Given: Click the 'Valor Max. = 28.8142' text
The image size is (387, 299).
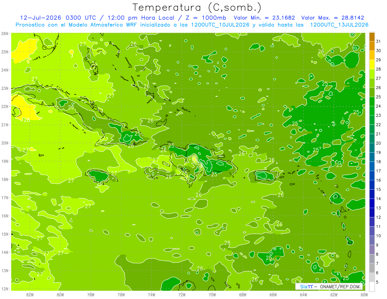Looking at the screenshot, I should pyautogui.click(x=332, y=18).
